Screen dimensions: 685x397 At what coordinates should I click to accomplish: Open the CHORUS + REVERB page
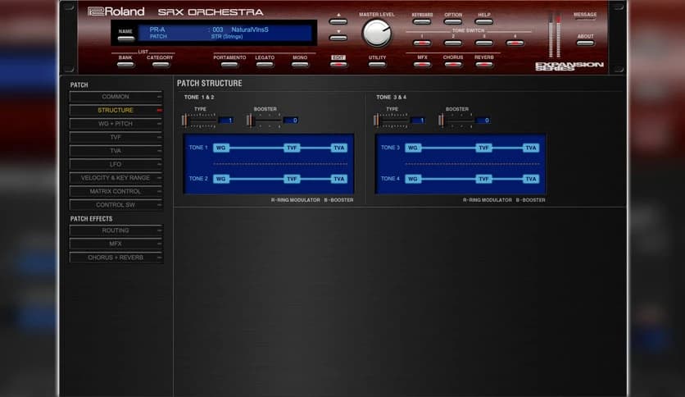[116, 258]
